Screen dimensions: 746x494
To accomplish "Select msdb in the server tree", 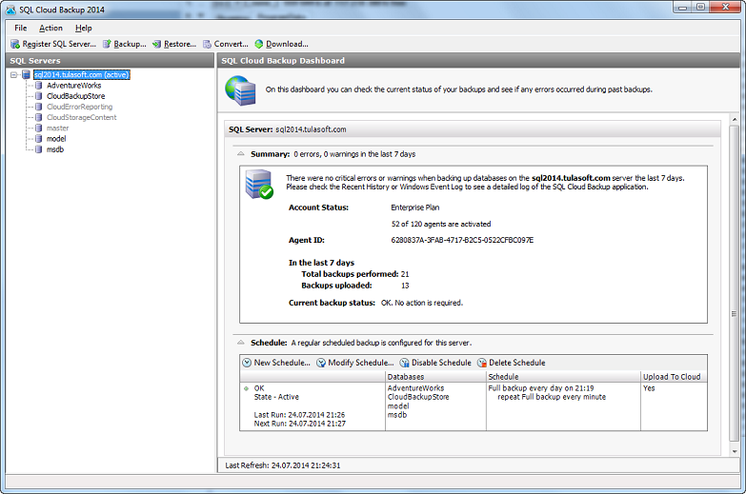I will [x=55, y=149].
